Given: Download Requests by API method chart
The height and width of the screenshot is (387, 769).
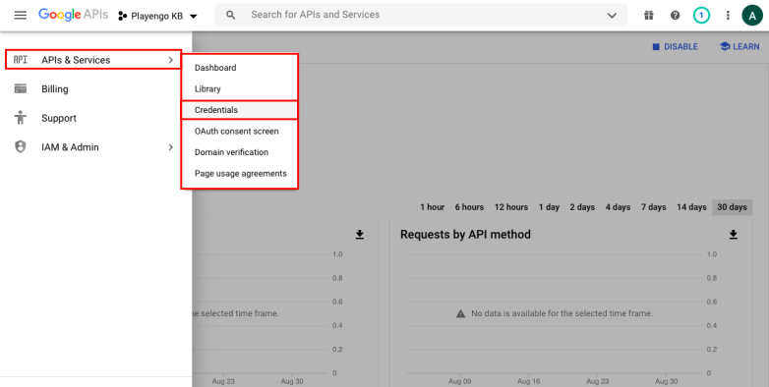Looking at the screenshot, I should (x=734, y=235).
